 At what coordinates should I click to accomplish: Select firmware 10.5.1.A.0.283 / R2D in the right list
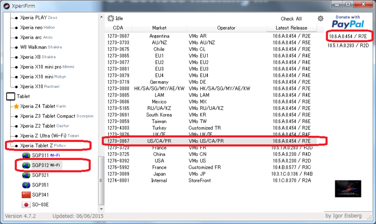(x=348, y=46)
